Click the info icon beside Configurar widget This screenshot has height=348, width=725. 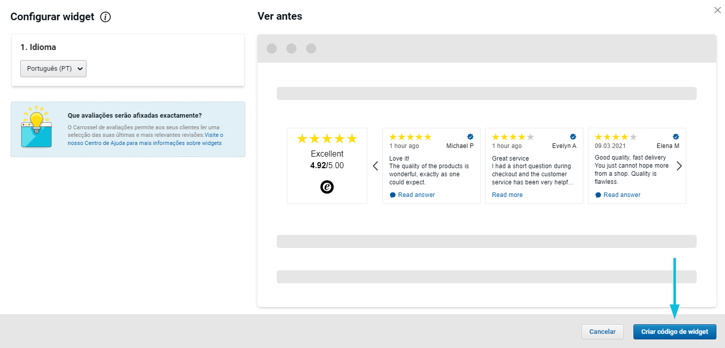pos(105,17)
